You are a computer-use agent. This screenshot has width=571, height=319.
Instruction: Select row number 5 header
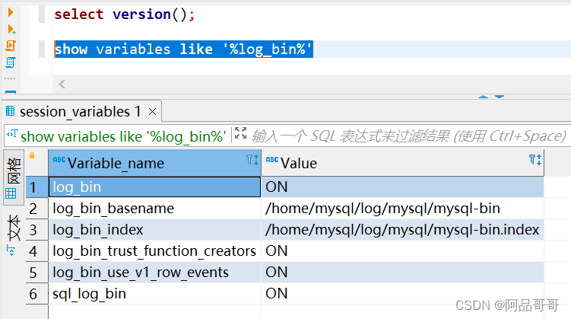point(36,273)
